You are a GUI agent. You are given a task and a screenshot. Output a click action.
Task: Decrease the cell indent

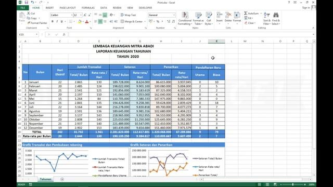[x=111, y=22]
